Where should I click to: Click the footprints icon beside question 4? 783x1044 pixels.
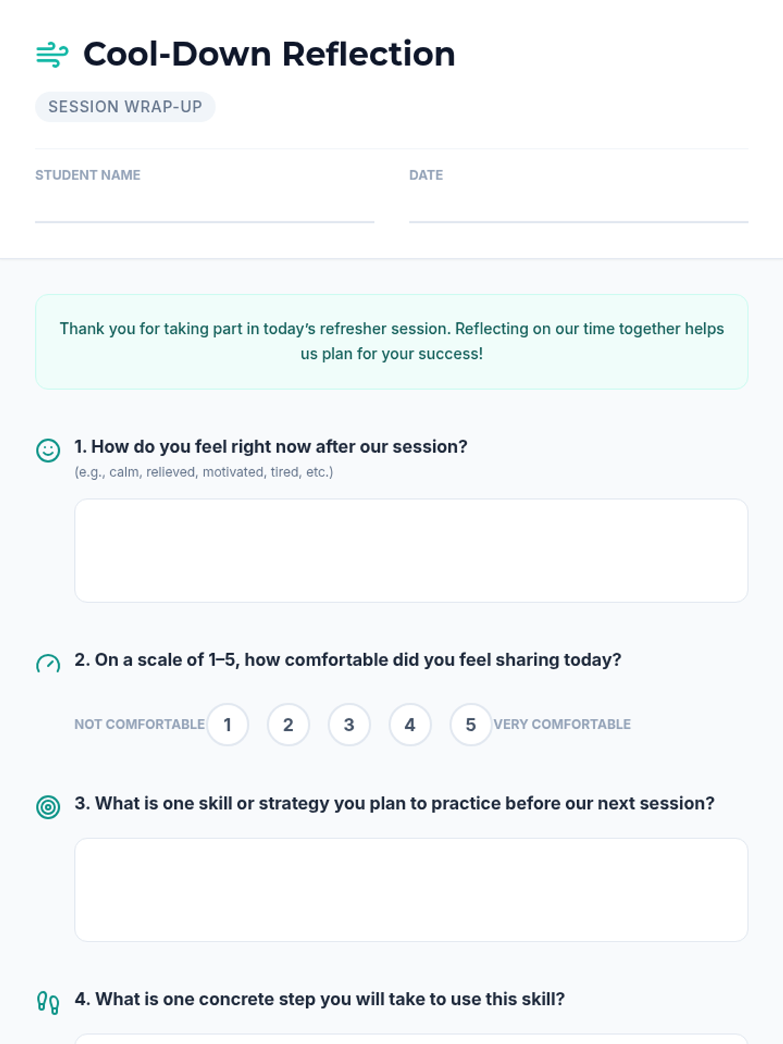(x=48, y=1003)
